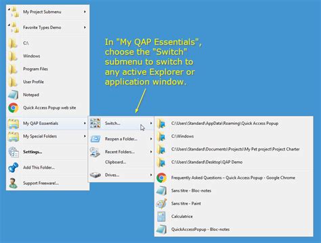This screenshot has width=321, height=243.
Task: Click the Drives icon in submenu
Action: pyautogui.click(x=95, y=175)
